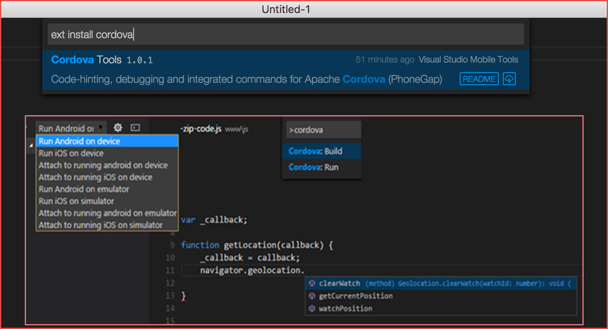Pick the watchPosition autocomplete suggestion

point(441,309)
